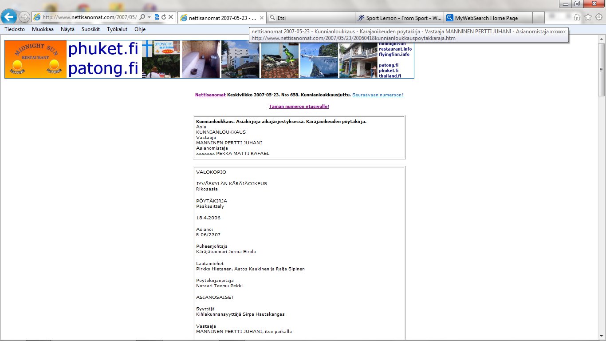Click the browser Back arrow button
This screenshot has width=606, height=341.
tap(10, 17)
